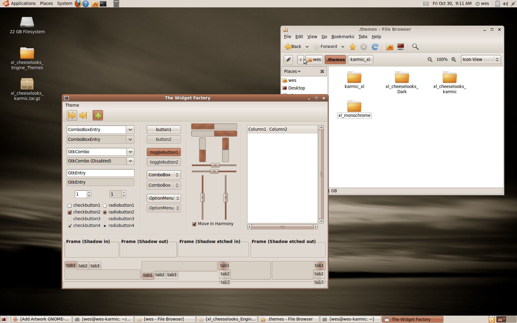This screenshot has width=517, height=323.
Task: Close the Places side pane
Action: pyautogui.click(x=322, y=71)
